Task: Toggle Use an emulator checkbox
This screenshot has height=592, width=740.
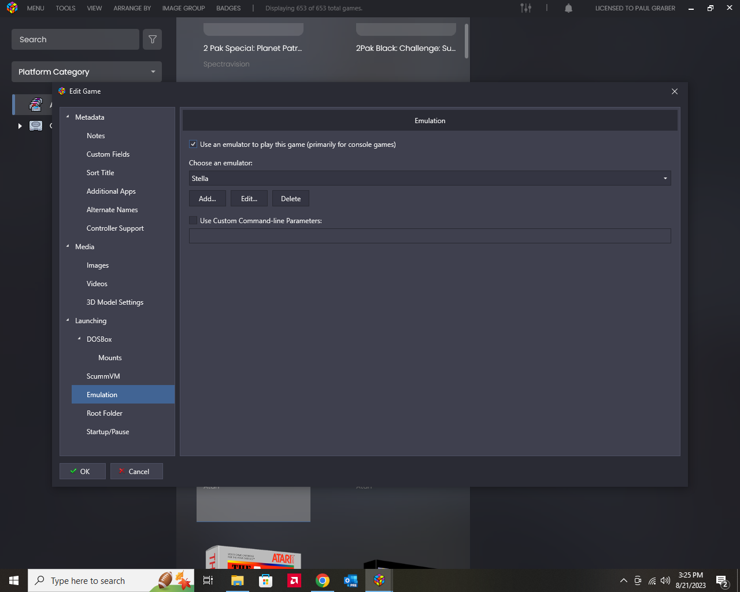Action: tap(193, 145)
